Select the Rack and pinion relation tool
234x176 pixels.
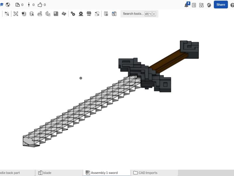[81, 14]
